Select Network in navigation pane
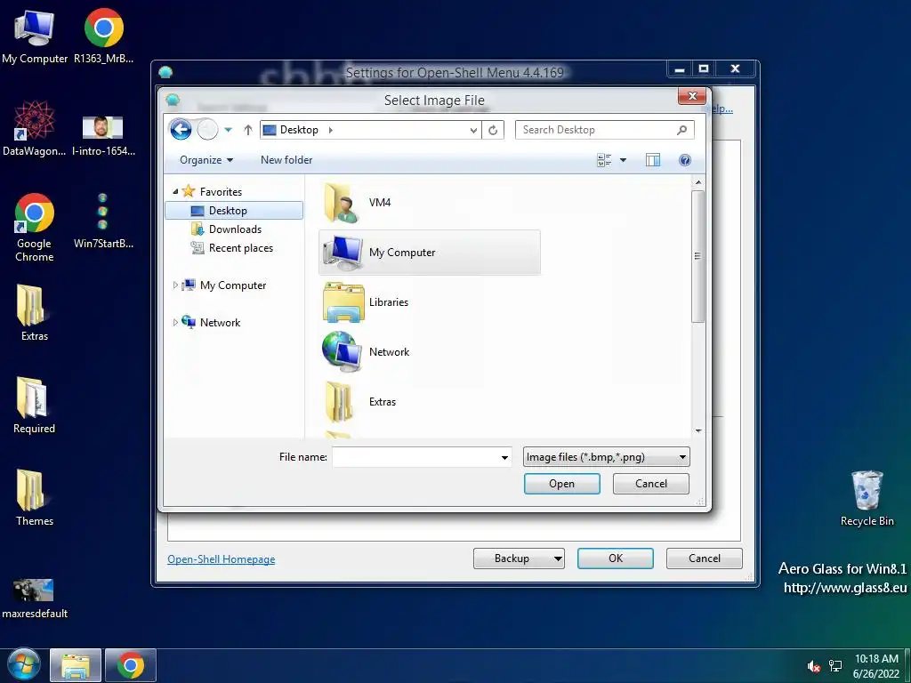The height and width of the screenshot is (683, 911). (x=220, y=322)
